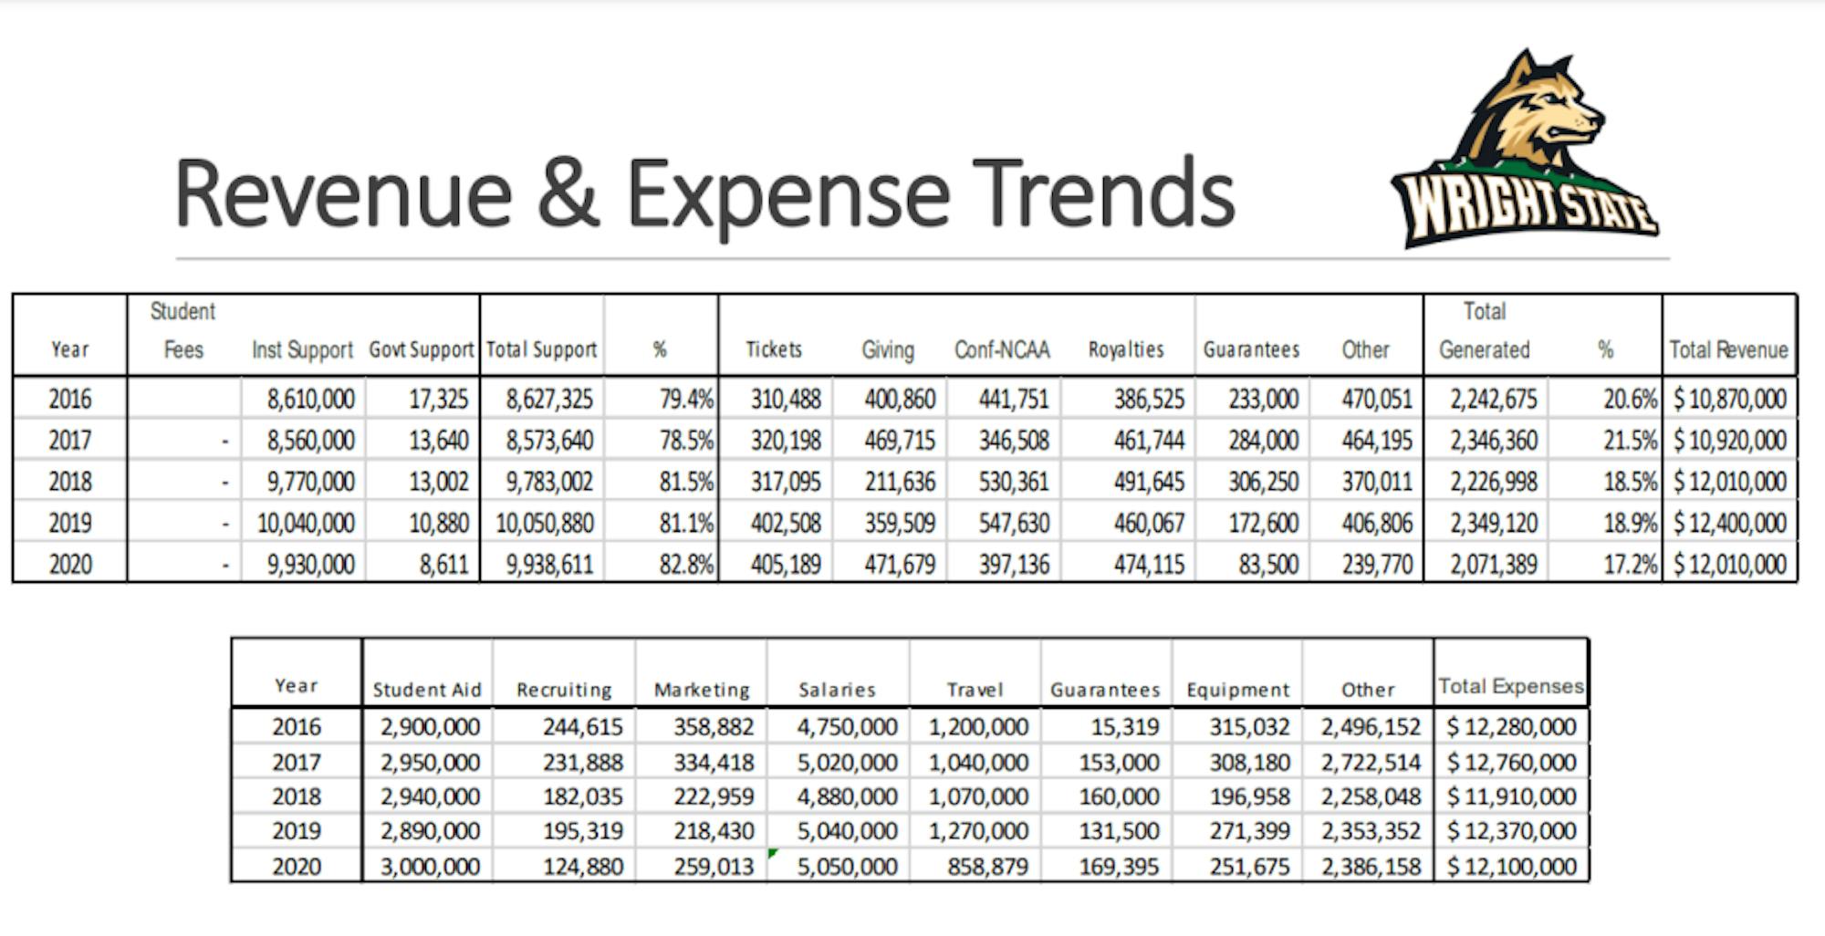The height and width of the screenshot is (936, 1825).
Task: Select Travel value 1,040,000
Action: [x=978, y=763]
